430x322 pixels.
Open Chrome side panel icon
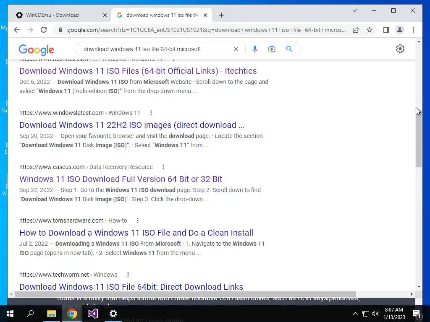[386, 30]
